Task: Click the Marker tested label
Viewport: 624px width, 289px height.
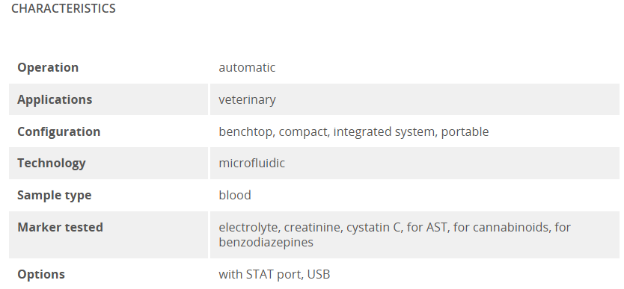Action: point(60,227)
